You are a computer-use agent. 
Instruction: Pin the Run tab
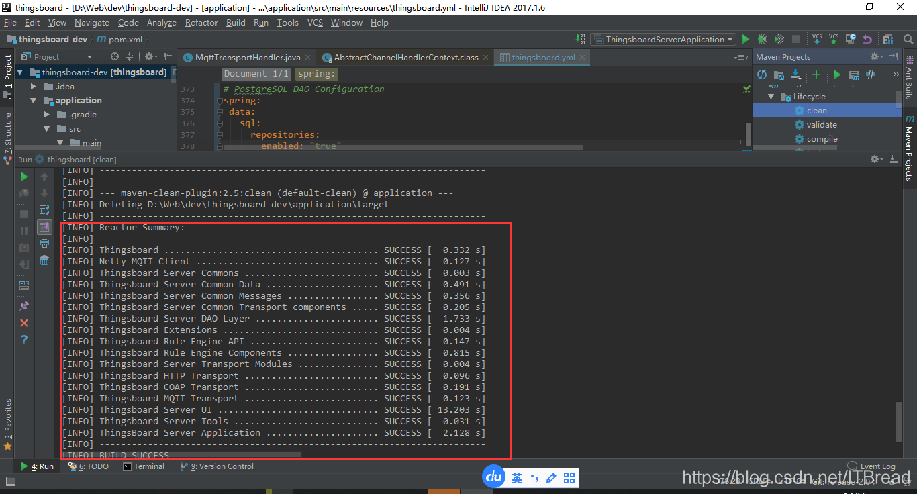[x=24, y=306]
